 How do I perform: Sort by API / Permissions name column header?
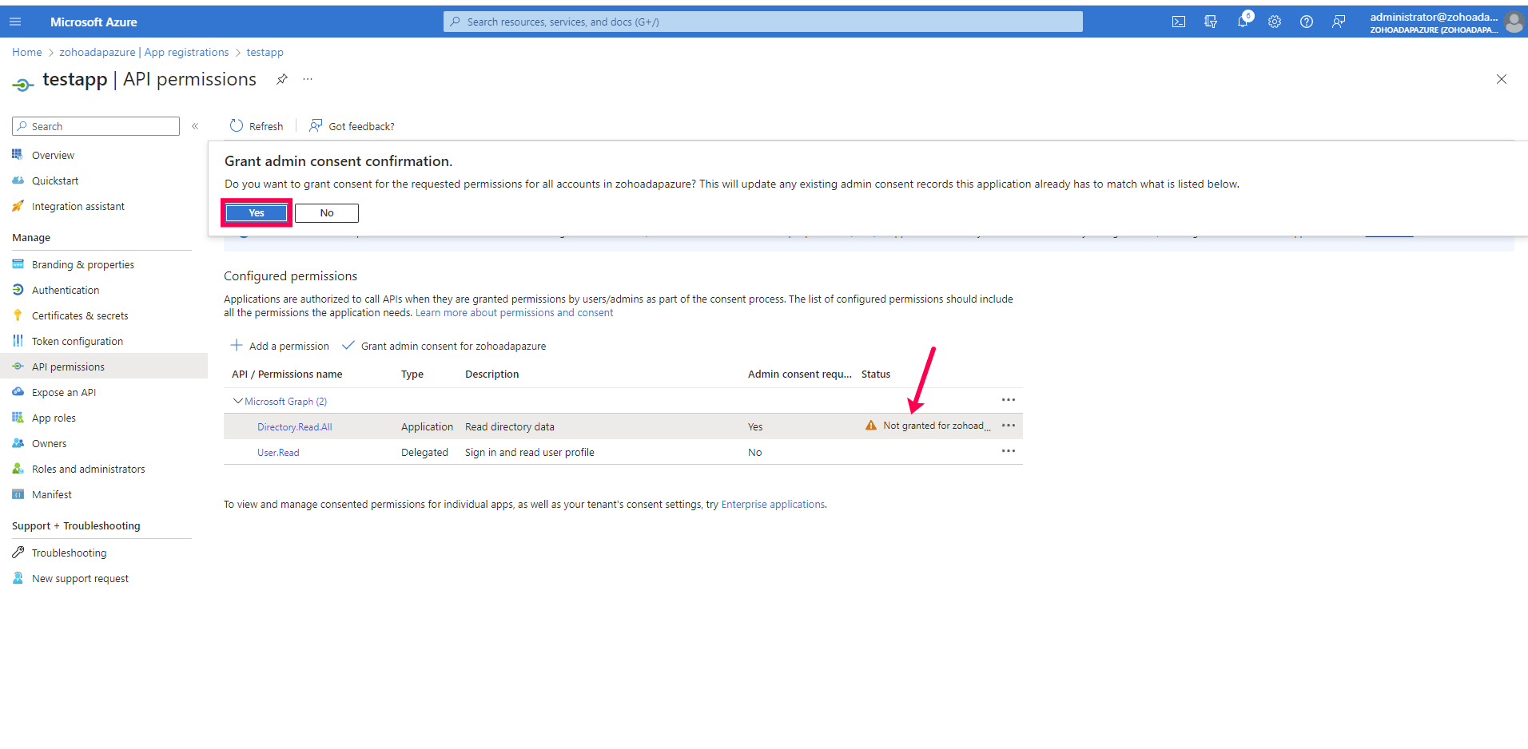click(287, 374)
